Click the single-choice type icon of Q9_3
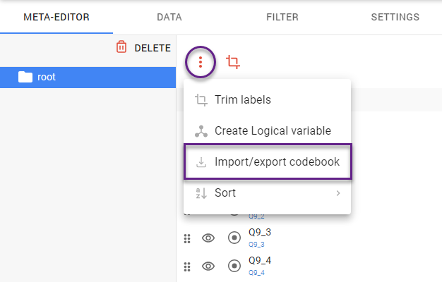Screen dimensions: 442x282 [x=234, y=238]
